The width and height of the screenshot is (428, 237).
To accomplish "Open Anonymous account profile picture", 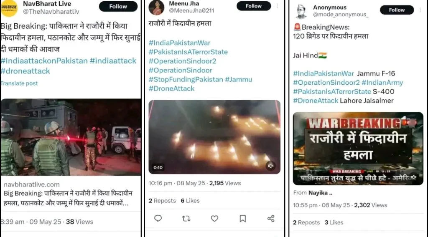I will coord(301,11).
